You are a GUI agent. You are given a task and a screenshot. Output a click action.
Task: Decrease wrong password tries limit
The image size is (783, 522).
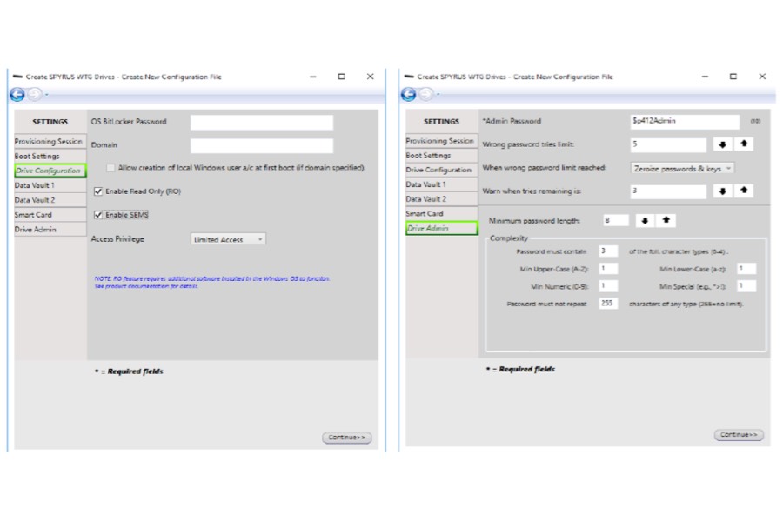[722, 144]
